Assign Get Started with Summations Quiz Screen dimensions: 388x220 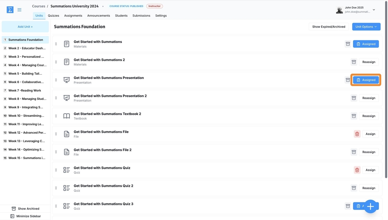point(370,170)
